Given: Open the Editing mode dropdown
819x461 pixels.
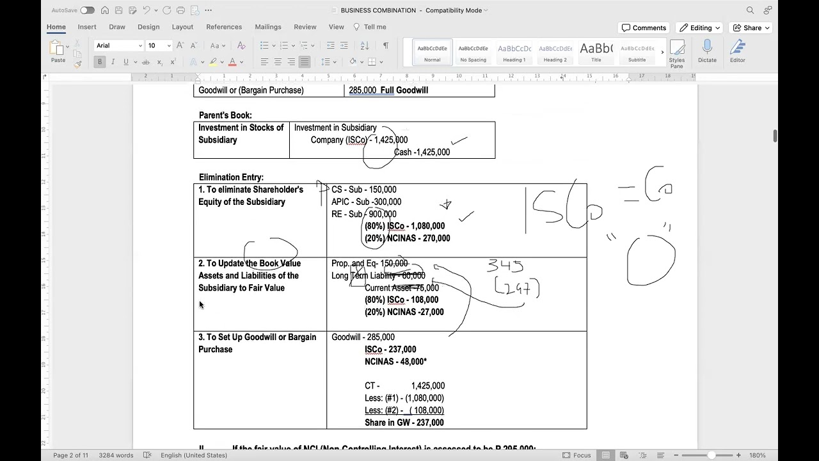Looking at the screenshot, I should coord(700,28).
